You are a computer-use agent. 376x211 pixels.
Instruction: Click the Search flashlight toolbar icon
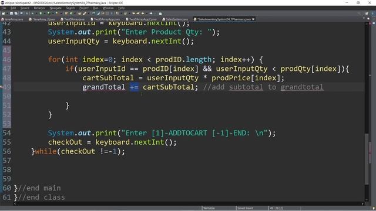[x=85, y=13]
